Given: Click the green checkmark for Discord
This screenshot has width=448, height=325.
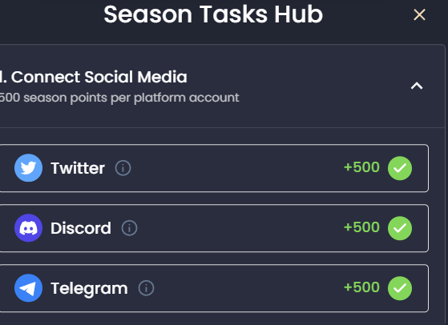Looking at the screenshot, I should point(400,228).
